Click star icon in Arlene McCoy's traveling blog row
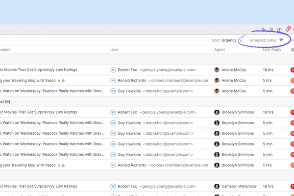The image size is (294, 196). coord(59,80)
